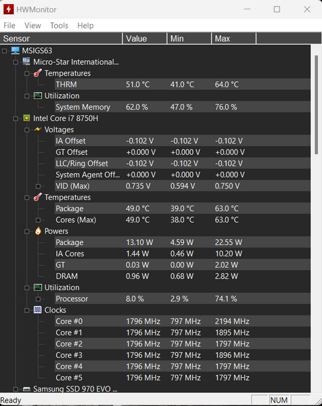Collapse the Voltages group
This screenshot has width=322, height=406.
click(x=27, y=130)
